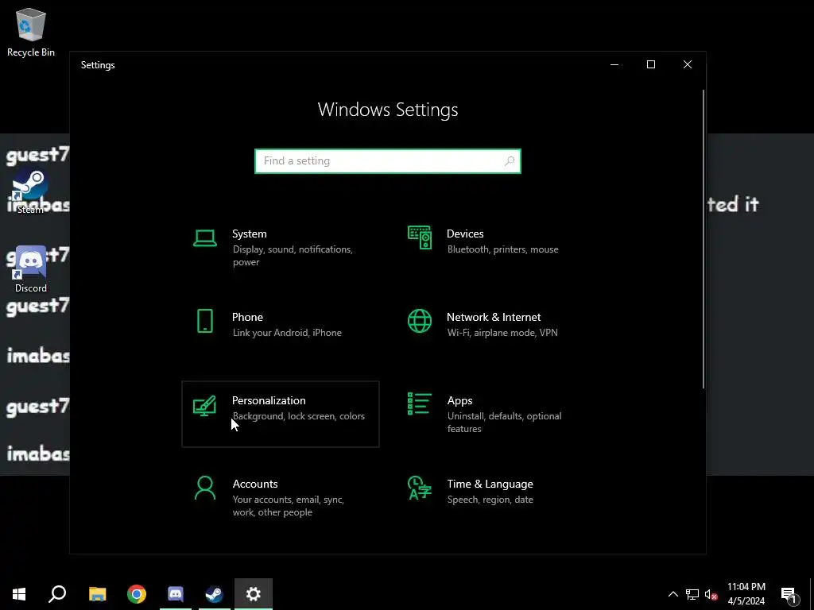Viewport: 814px width, 610px height.
Task: Open the Devices settings title
Action: [x=465, y=234]
